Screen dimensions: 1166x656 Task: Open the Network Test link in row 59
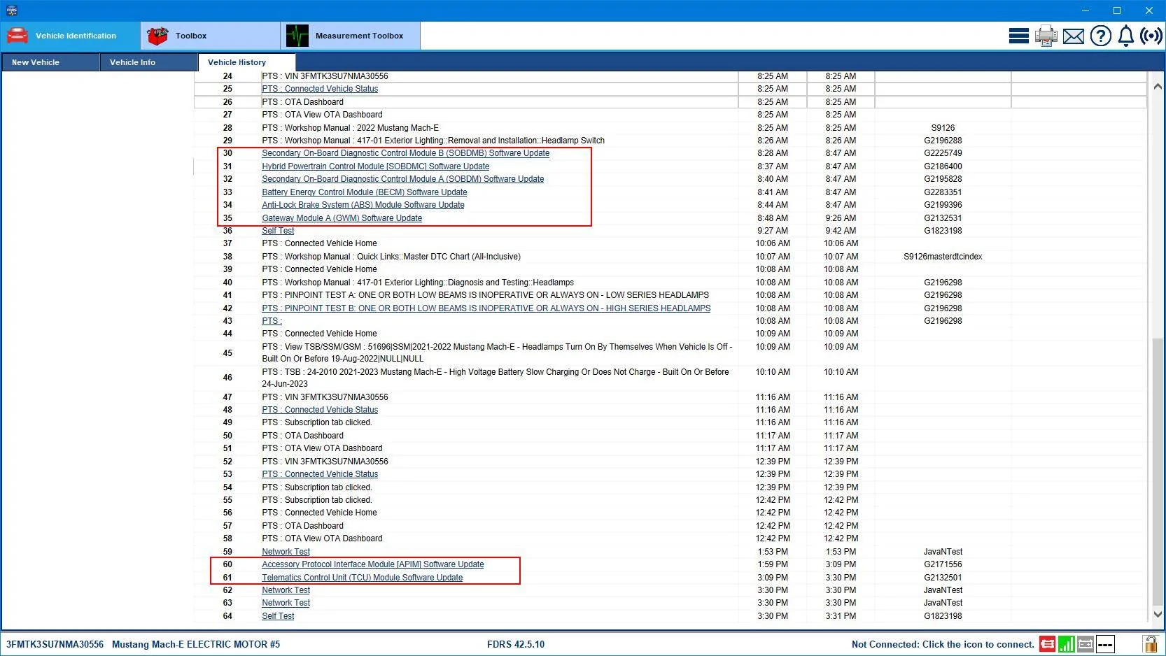point(286,552)
